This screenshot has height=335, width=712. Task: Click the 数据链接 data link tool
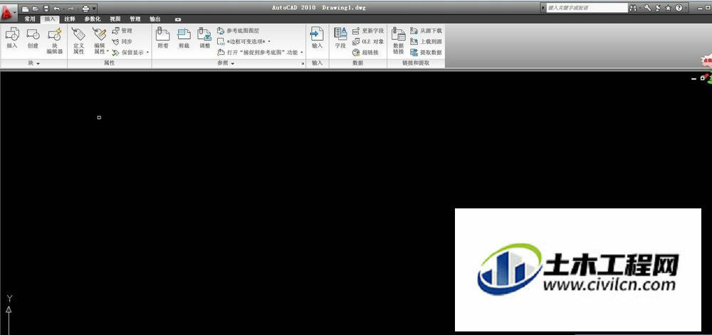tap(398, 41)
